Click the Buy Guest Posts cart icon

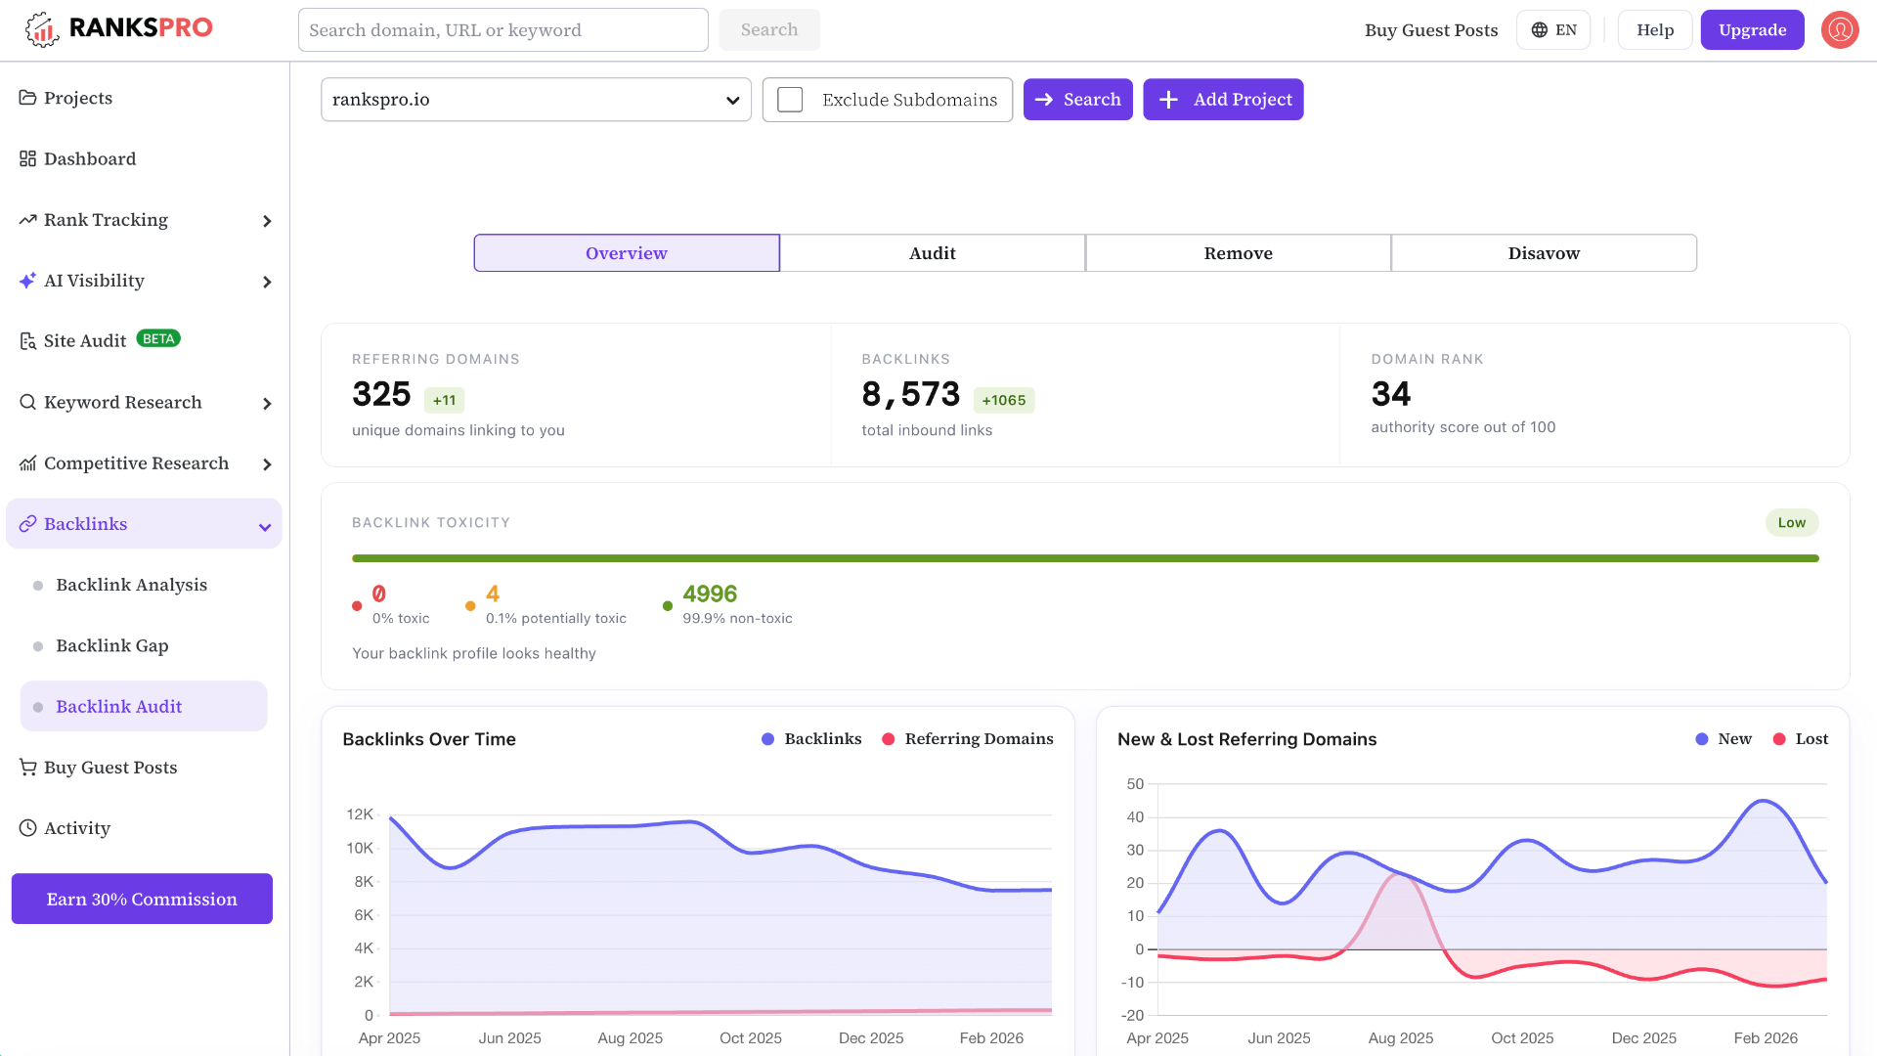[27, 768]
